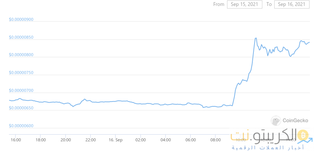Select the $0.00000850 axis label

21,38
